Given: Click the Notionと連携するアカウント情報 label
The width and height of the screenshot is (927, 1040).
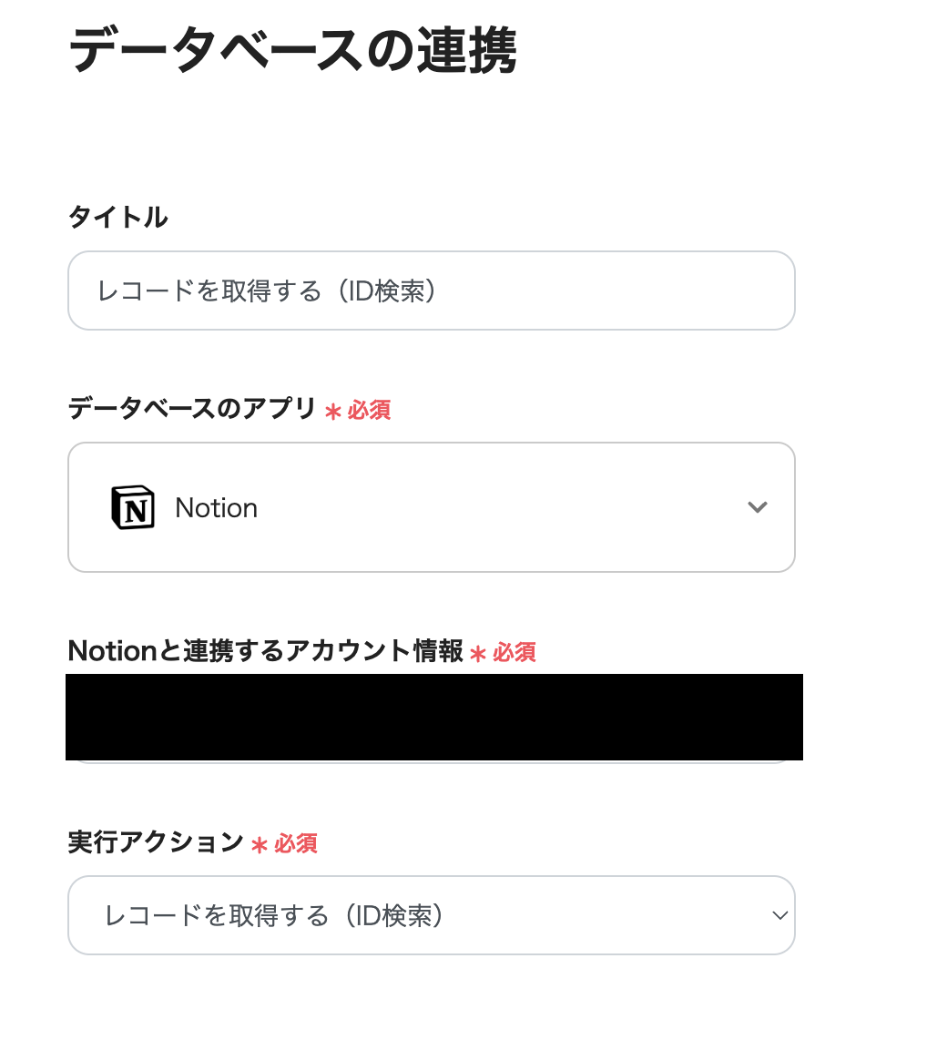Looking at the screenshot, I should 265,651.
